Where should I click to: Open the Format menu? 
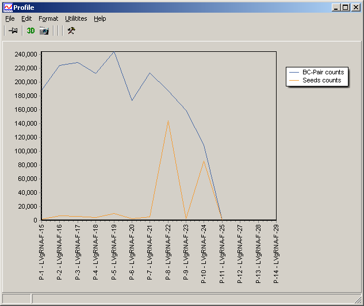click(x=48, y=18)
